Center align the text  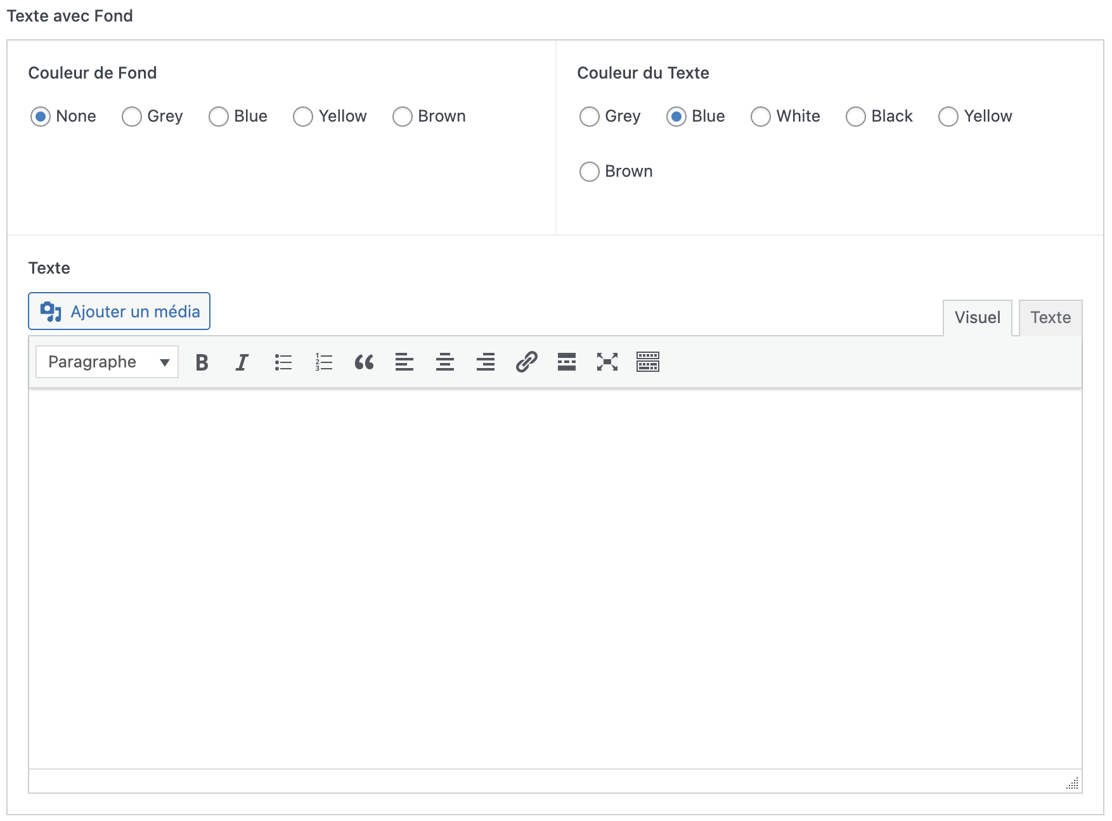point(445,362)
